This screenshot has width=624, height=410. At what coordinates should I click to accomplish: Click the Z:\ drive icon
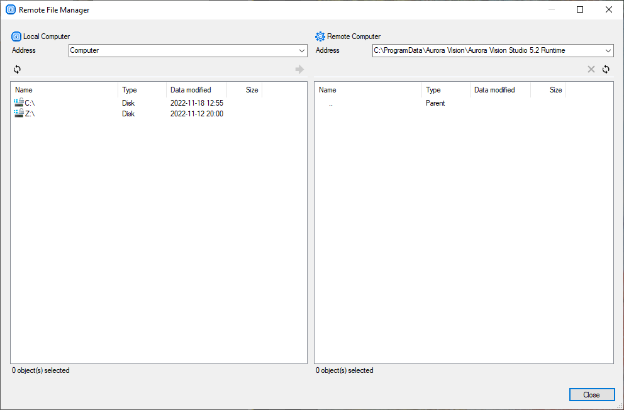click(x=19, y=114)
